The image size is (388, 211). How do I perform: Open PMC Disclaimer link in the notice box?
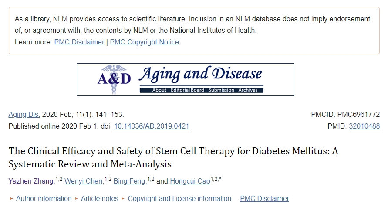coord(79,42)
